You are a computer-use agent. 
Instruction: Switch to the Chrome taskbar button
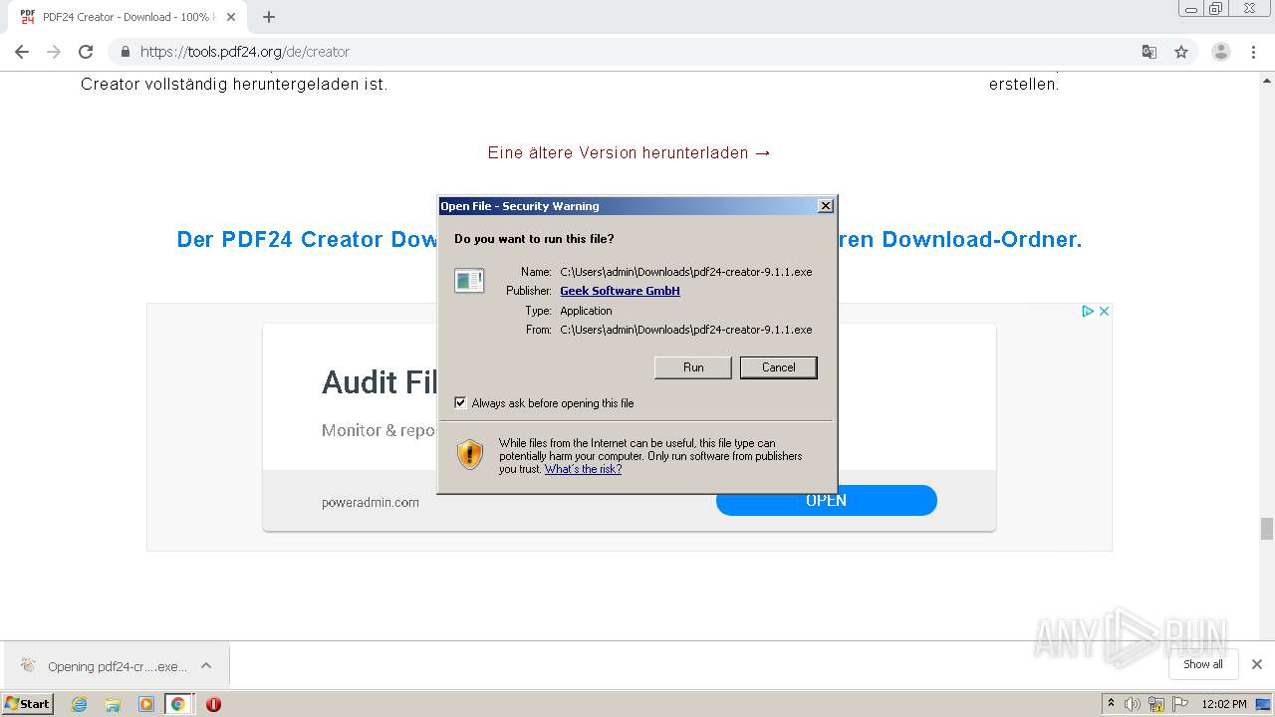tap(178, 704)
